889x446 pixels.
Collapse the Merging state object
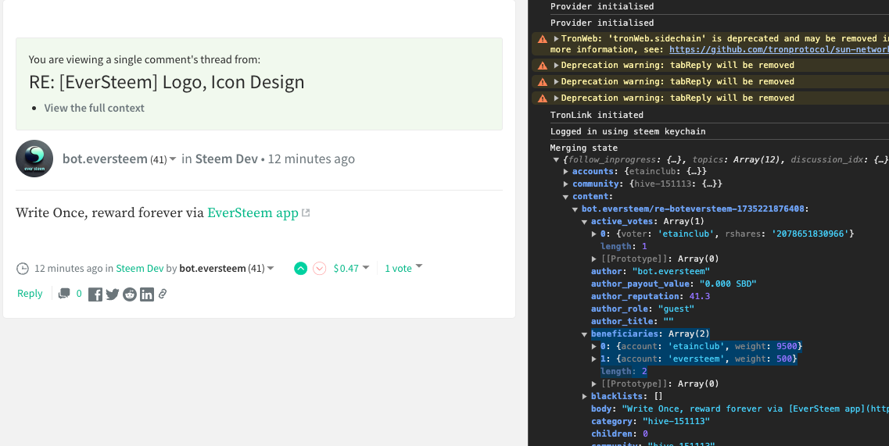pyautogui.click(x=557, y=160)
